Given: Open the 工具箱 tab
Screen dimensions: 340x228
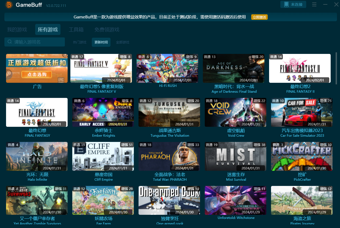Looking at the screenshot, I should [76, 29].
